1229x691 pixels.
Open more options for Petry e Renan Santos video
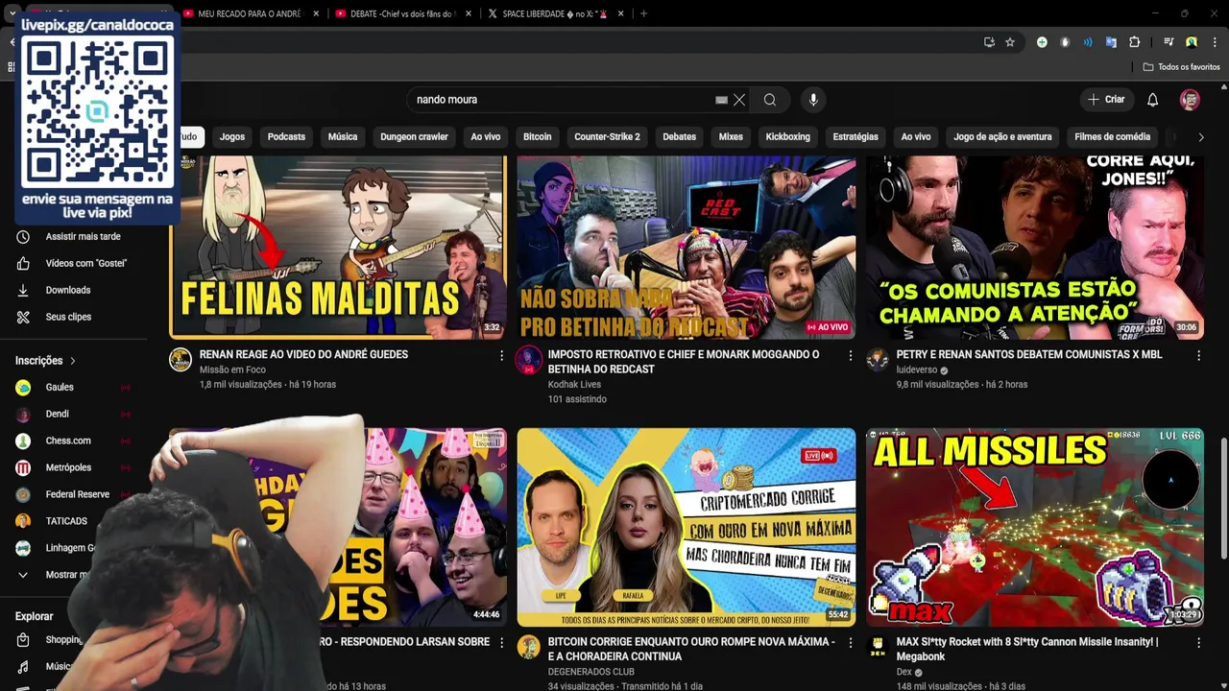pos(1198,356)
